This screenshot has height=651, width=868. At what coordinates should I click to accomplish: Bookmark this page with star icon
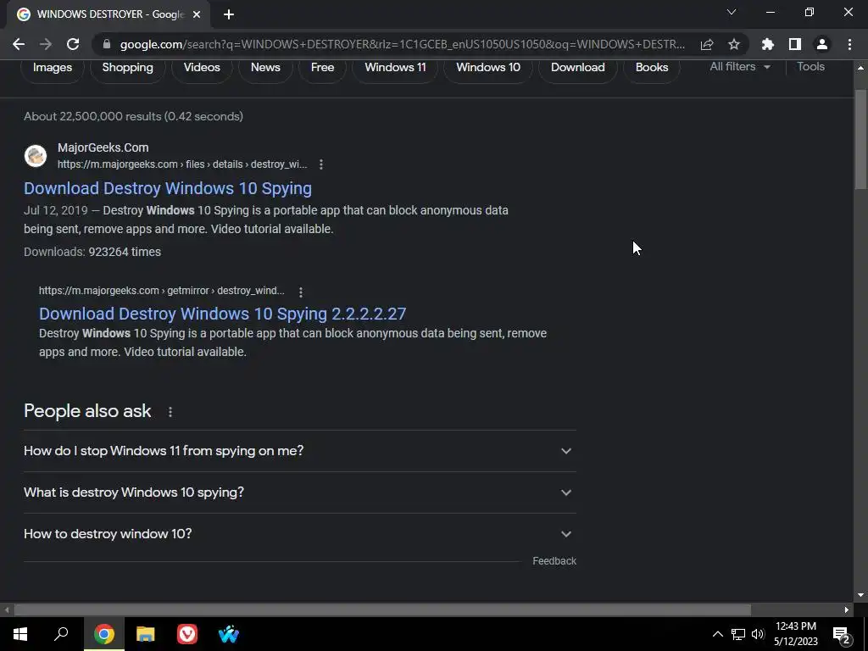point(733,44)
